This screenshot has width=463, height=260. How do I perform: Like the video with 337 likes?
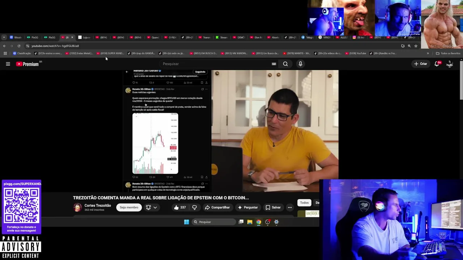[x=180, y=207]
